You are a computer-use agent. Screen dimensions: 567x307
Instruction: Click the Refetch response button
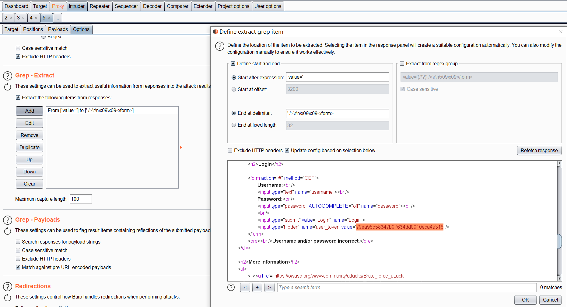pos(539,150)
